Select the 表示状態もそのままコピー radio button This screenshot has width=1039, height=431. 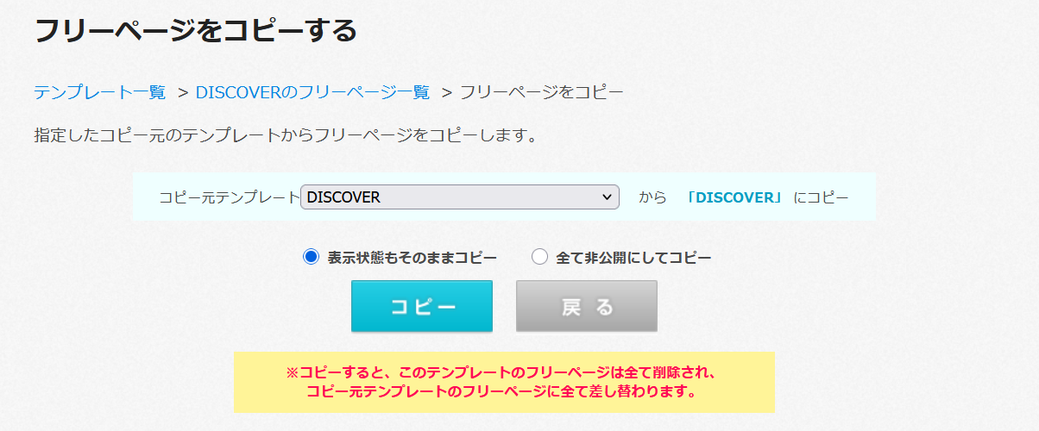tap(312, 257)
